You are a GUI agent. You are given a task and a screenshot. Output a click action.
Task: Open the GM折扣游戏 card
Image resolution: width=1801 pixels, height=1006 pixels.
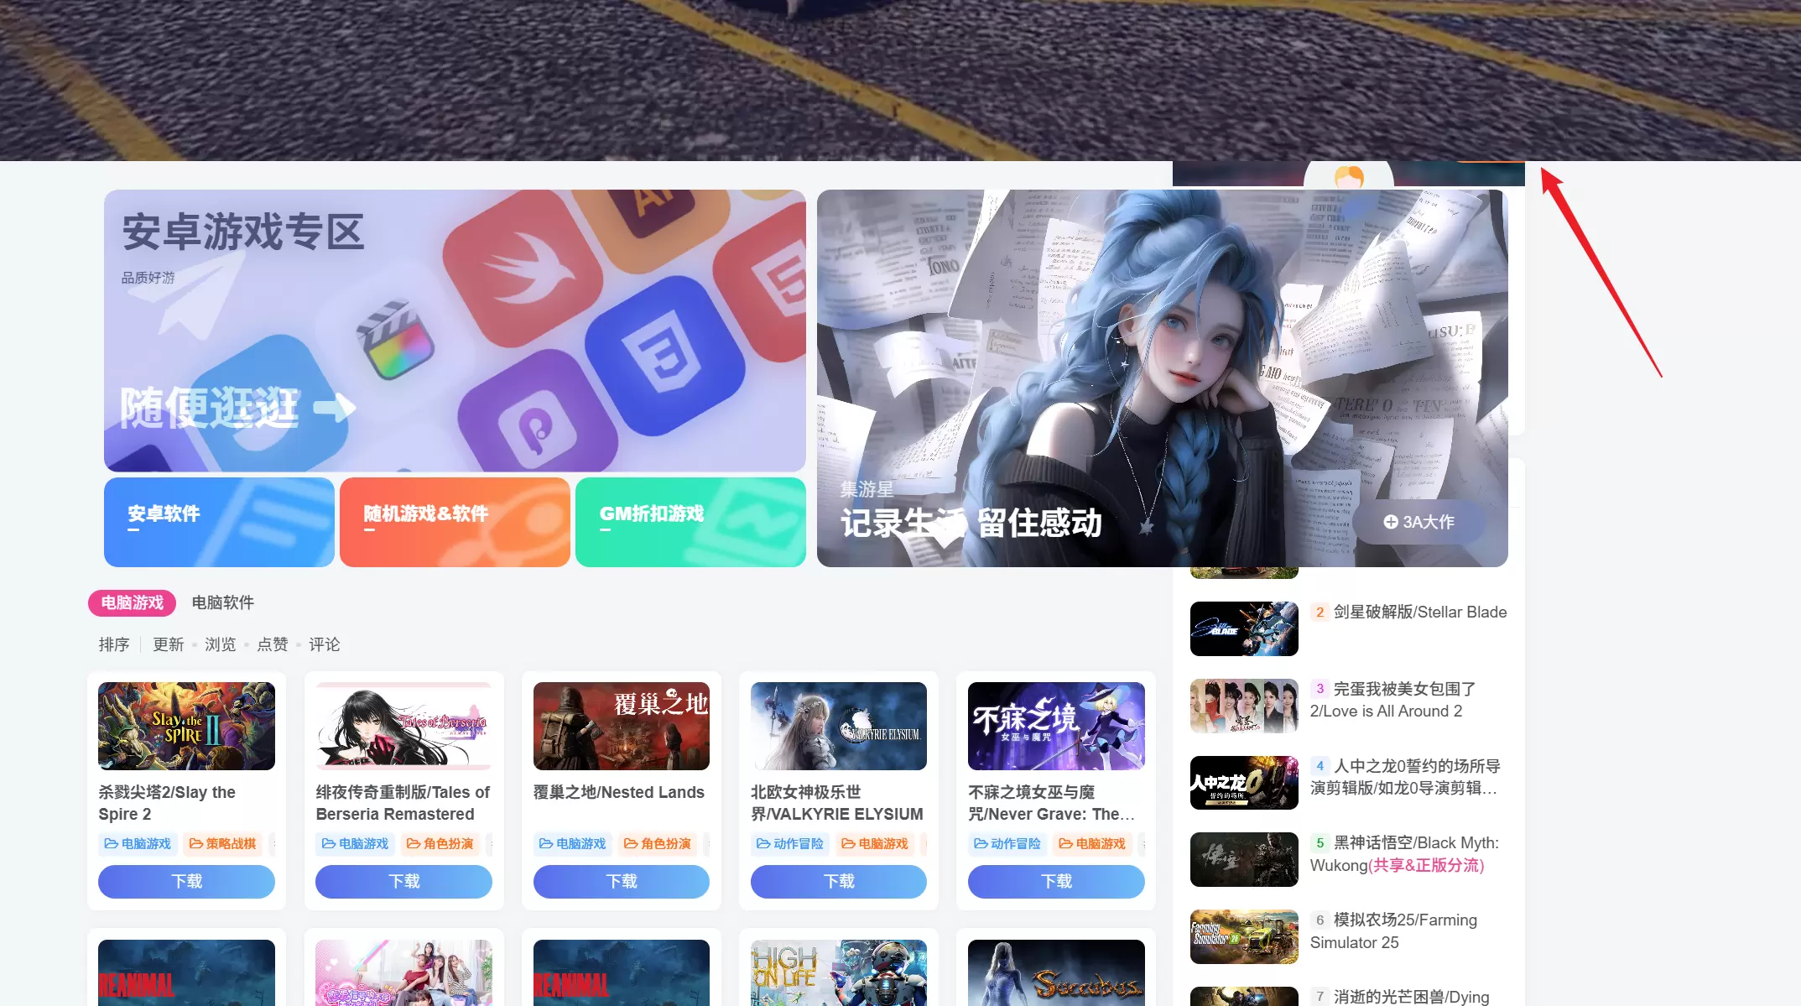pyautogui.click(x=690, y=522)
